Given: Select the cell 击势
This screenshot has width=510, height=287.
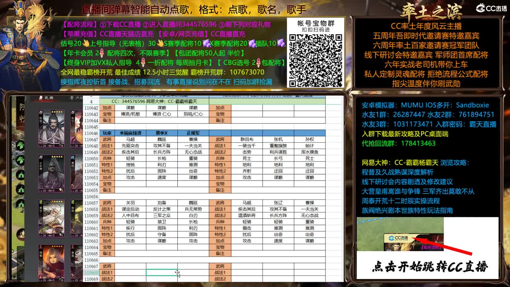Looking at the screenshot, I should 247,152.
